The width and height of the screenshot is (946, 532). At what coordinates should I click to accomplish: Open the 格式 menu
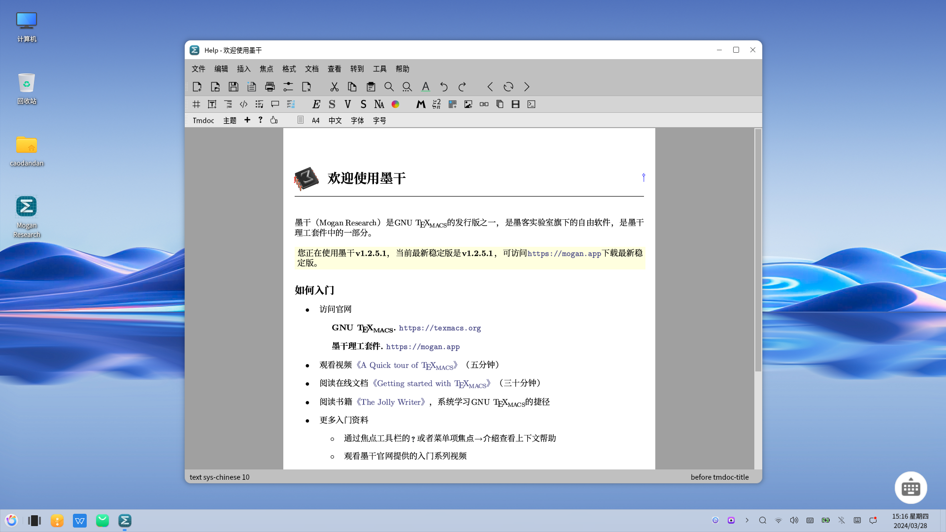pyautogui.click(x=289, y=69)
